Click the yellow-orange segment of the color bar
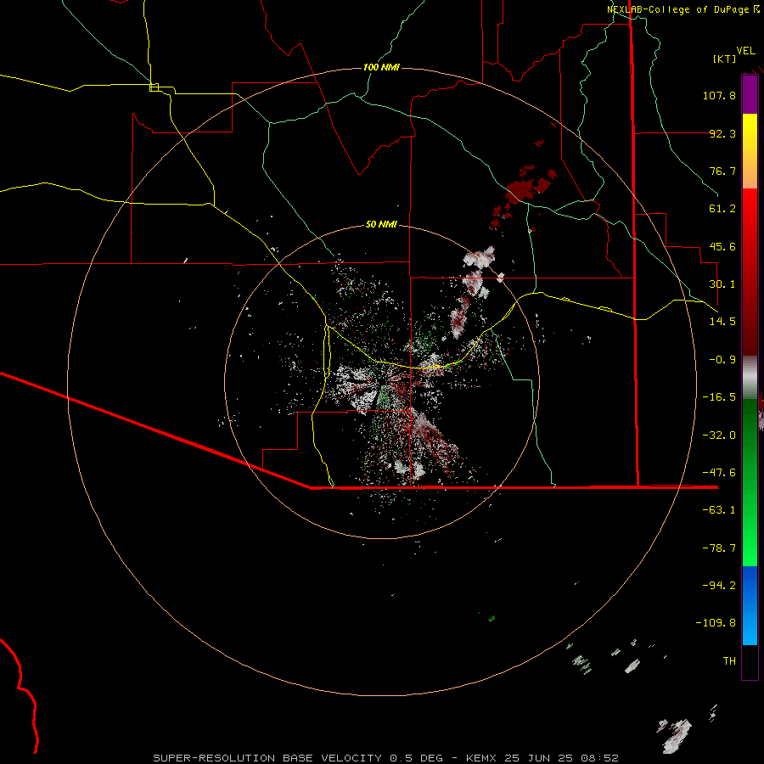 coord(750,151)
